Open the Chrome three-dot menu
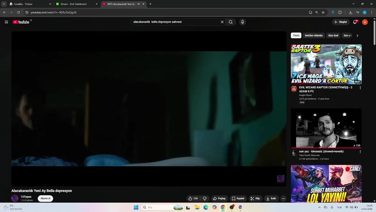Viewport: 376px width, 212px height. [372, 12]
